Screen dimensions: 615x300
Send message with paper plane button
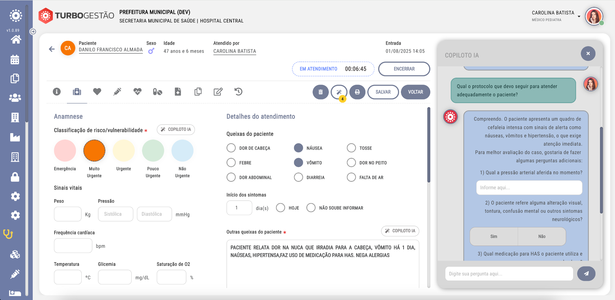(586, 274)
